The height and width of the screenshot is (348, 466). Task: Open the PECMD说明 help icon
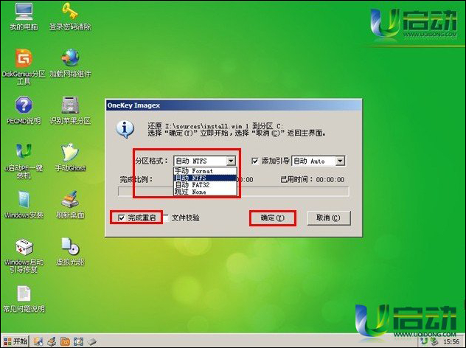(x=24, y=105)
